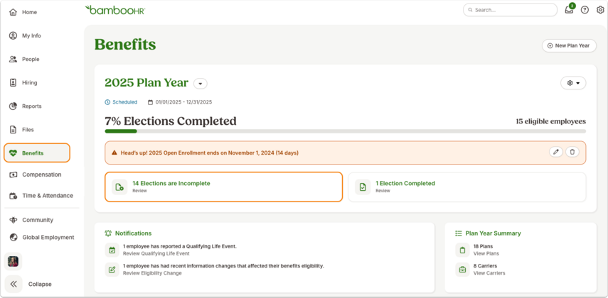Open the plan year gear dropdown
Viewport: 608px width, 298px height.
tap(573, 83)
